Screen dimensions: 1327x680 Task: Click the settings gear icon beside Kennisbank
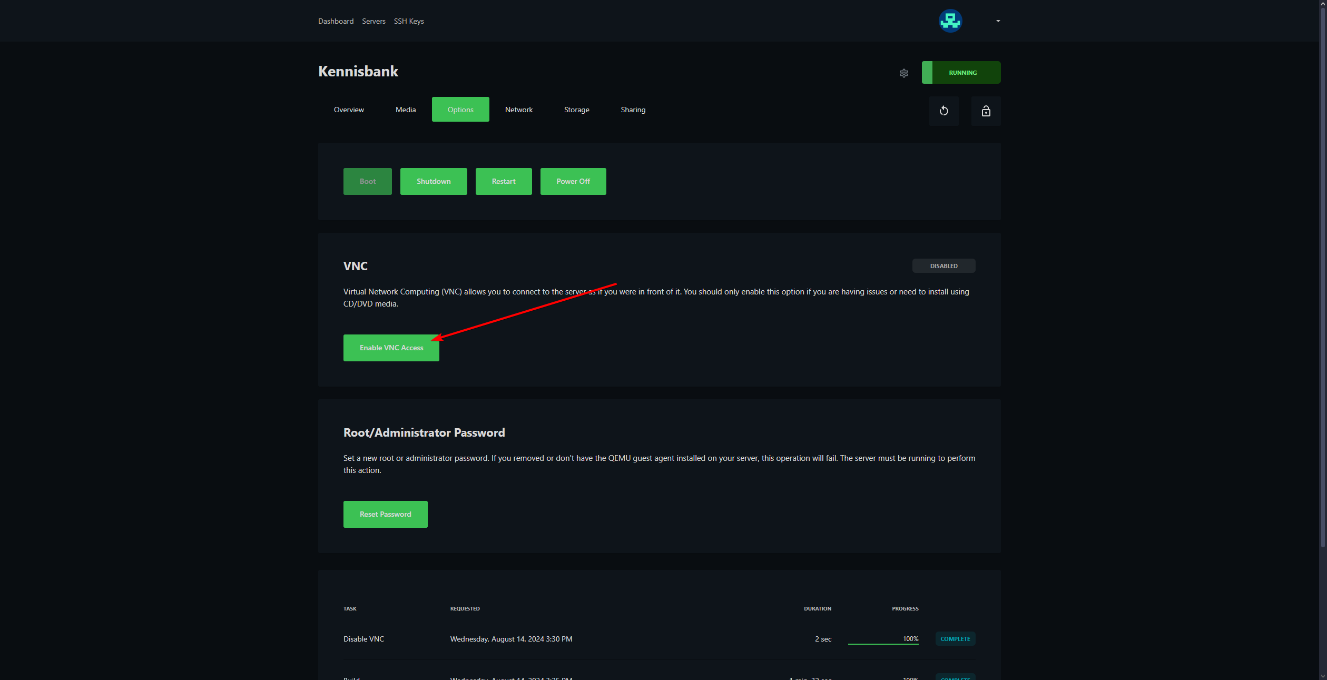pyautogui.click(x=903, y=73)
